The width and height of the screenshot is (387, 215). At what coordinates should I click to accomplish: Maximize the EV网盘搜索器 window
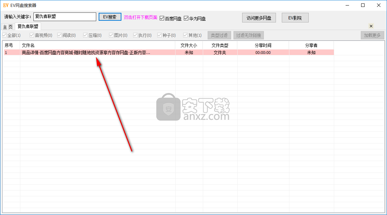pyautogui.click(x=363, y=5)
